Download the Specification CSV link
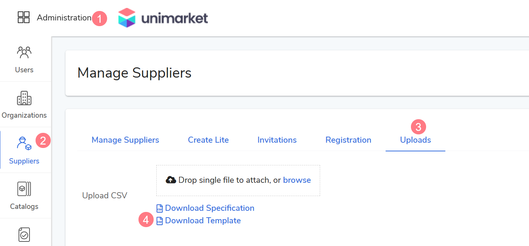529x246 pixels. click(210, 208)
